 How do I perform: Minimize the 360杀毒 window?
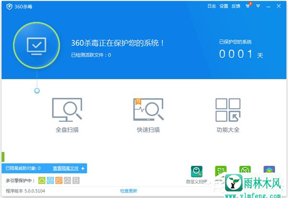268,7
